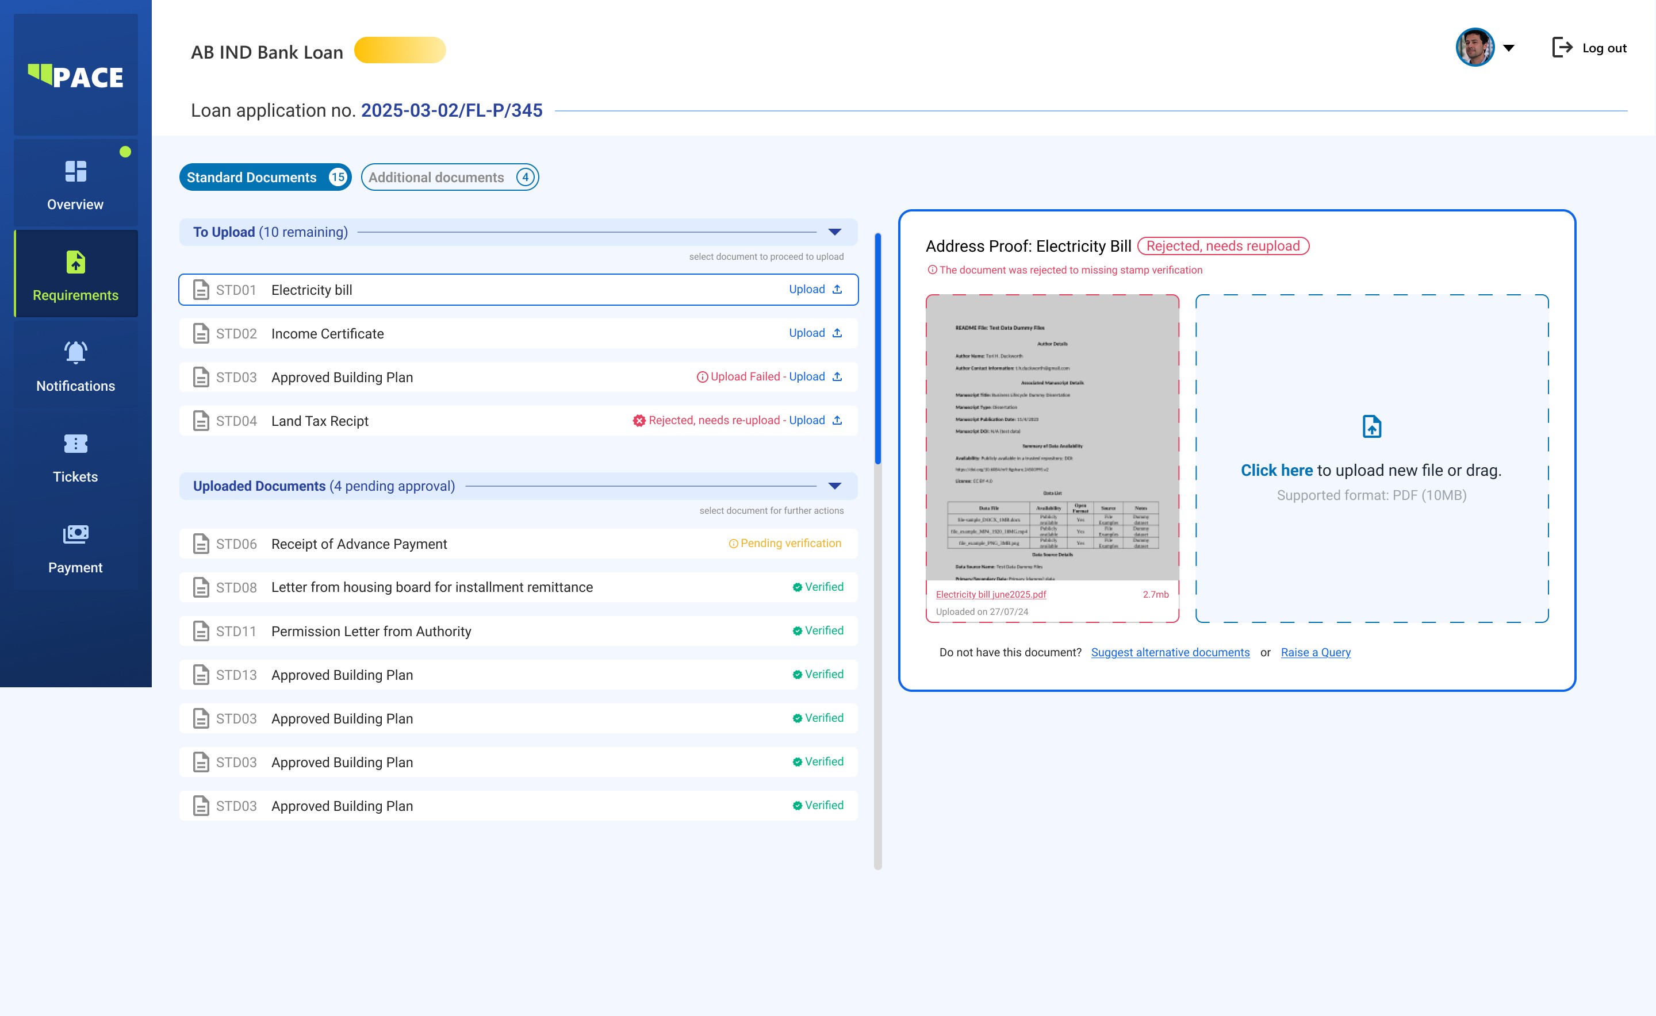Open Notifications bell icon
This screenshot has height=1016, width=1656.
point(75,353)
